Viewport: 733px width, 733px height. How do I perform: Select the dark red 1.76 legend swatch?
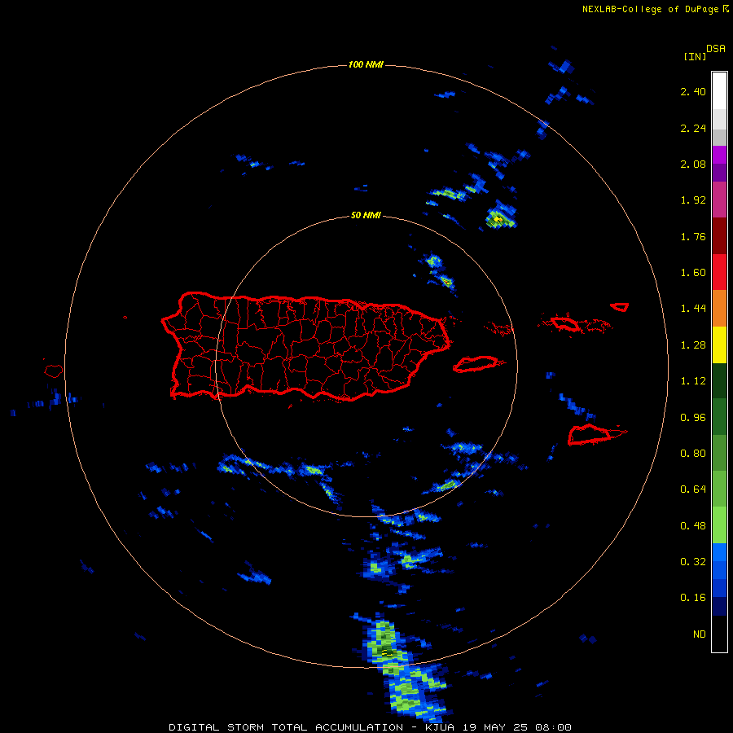pos(719,236)
